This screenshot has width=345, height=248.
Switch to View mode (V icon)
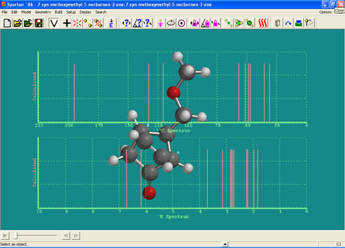(54, 23)
